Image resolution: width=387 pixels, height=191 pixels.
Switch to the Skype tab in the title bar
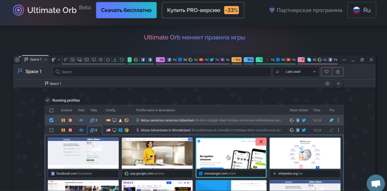(x=311, y=60)
